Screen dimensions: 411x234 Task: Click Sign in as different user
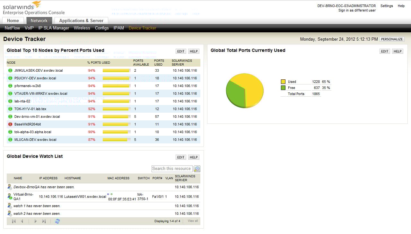tap(357, 10)
